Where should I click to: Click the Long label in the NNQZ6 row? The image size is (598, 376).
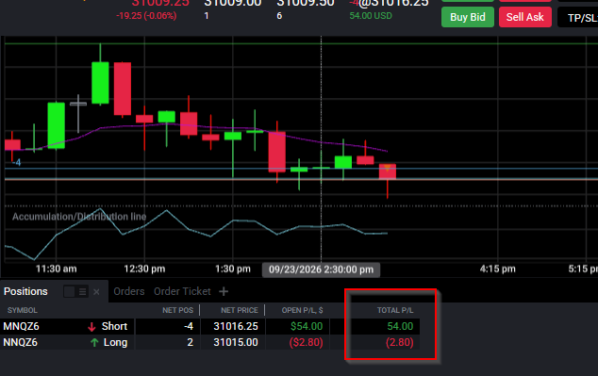116,342
